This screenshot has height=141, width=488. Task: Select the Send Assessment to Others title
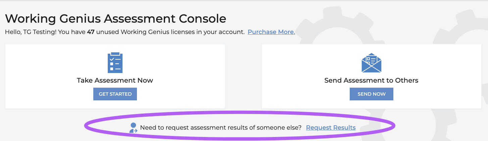coord(371,80)
